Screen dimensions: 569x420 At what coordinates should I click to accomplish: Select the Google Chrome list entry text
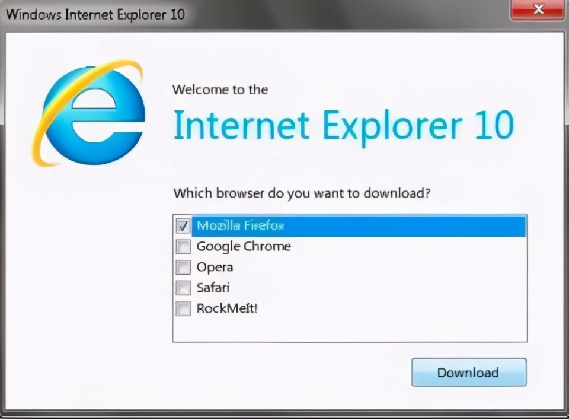[244, 246]
